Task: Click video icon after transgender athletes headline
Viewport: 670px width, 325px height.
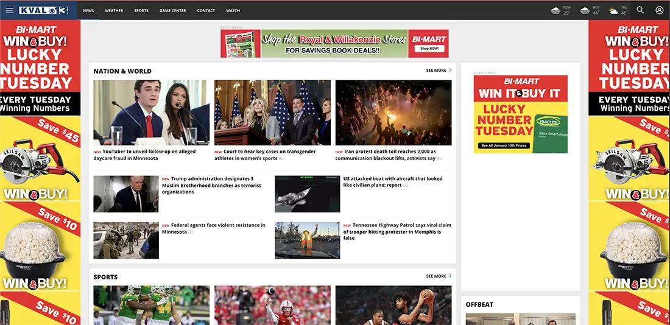Action: [281, 158]
